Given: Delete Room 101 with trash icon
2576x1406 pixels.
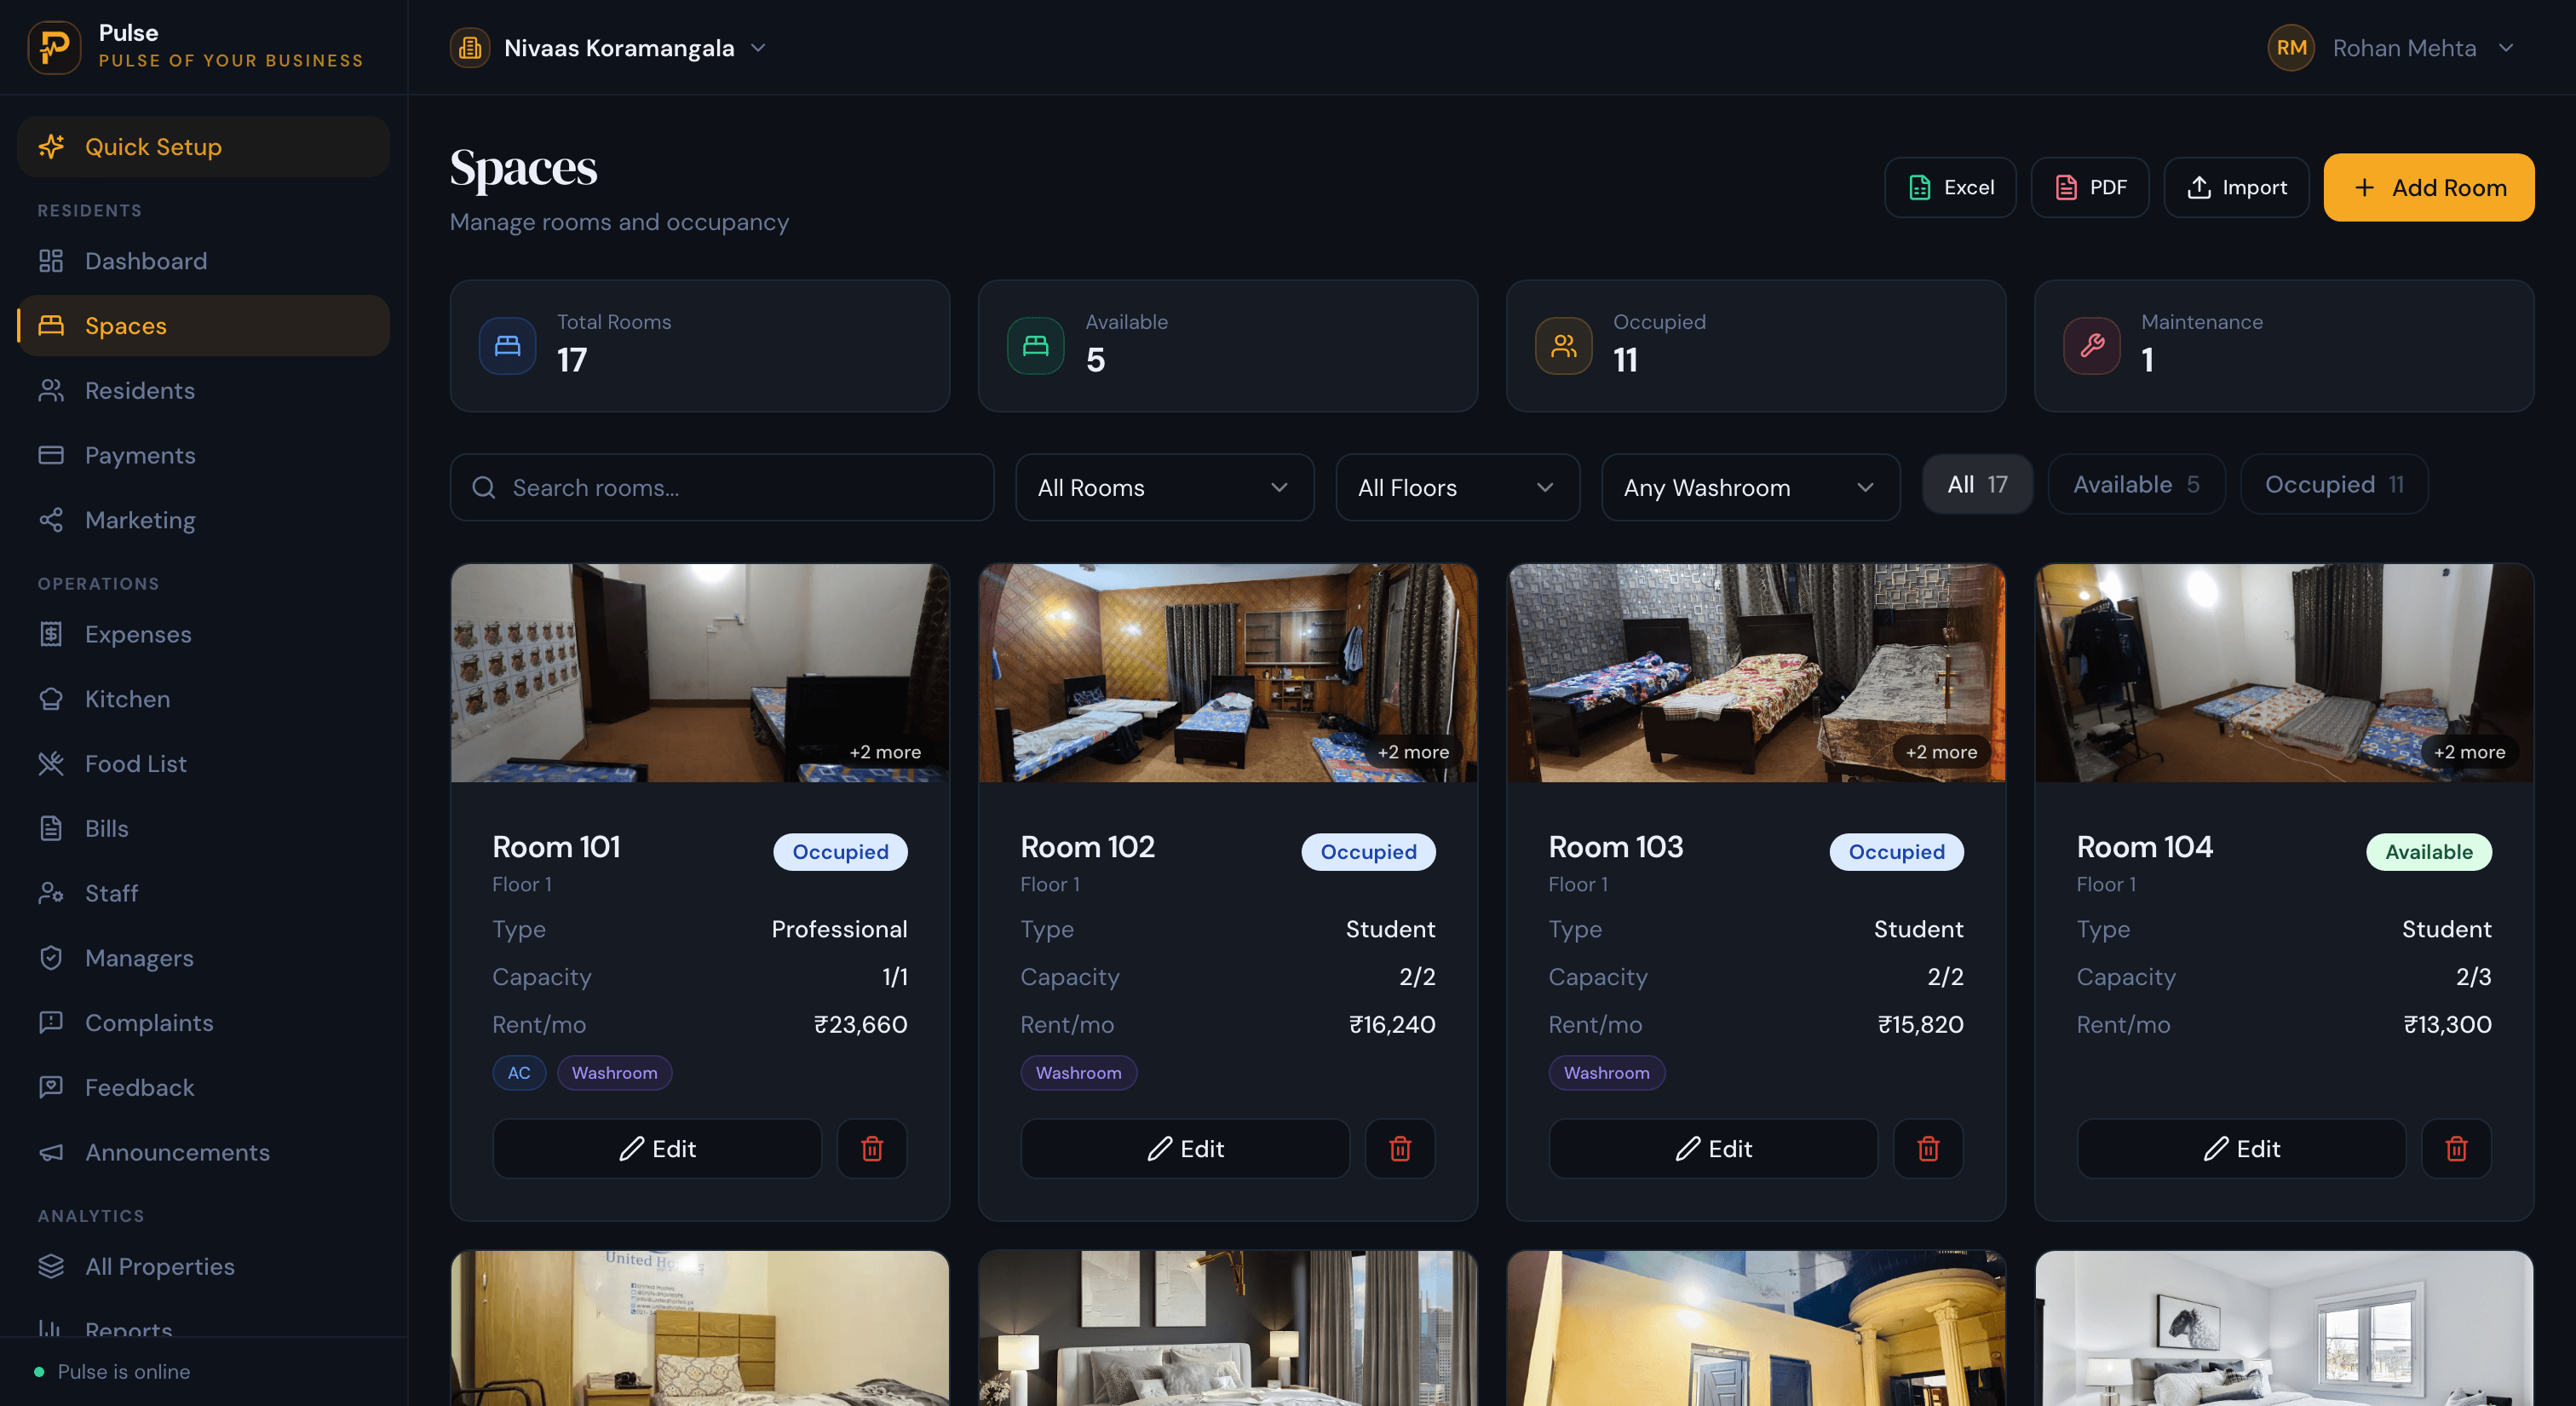Looking at the screenshot, I should (872, 1148).
